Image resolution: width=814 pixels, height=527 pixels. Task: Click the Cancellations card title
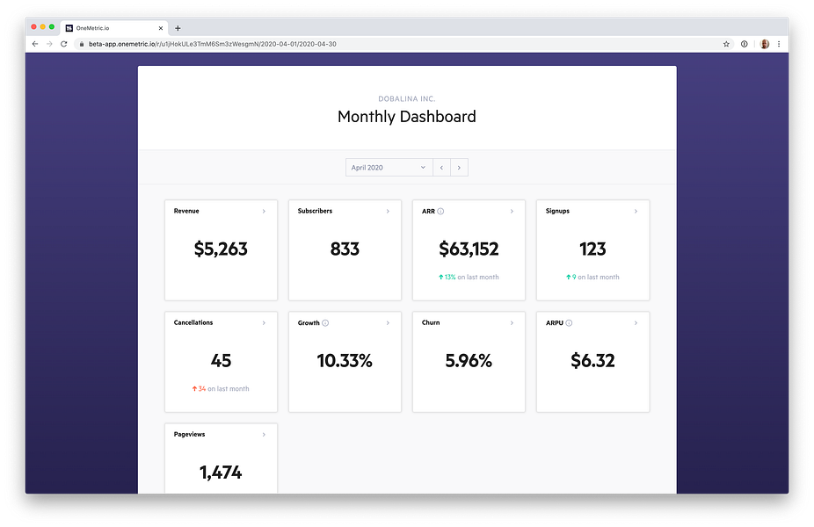click(193, 322)
